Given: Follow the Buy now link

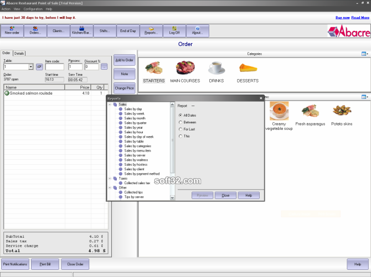Looking at the screenshot, I should (x=342, y=18).
